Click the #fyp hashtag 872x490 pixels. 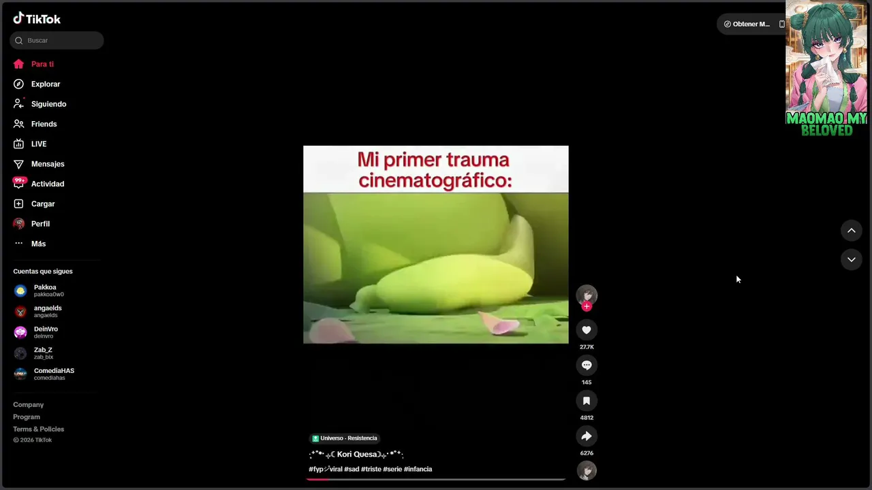(325, 469)
